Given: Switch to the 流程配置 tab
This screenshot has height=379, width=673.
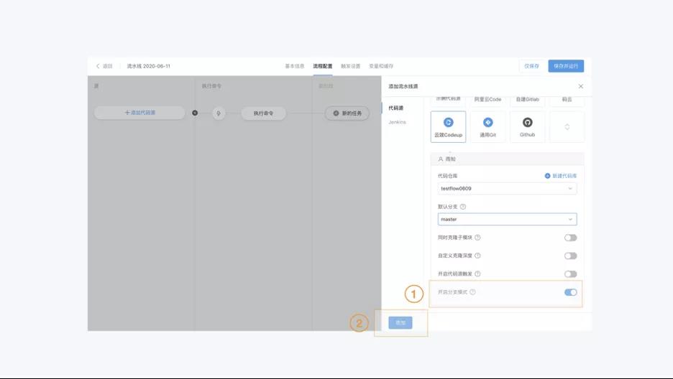Looking at the screenshot, I should coord(323,66).
